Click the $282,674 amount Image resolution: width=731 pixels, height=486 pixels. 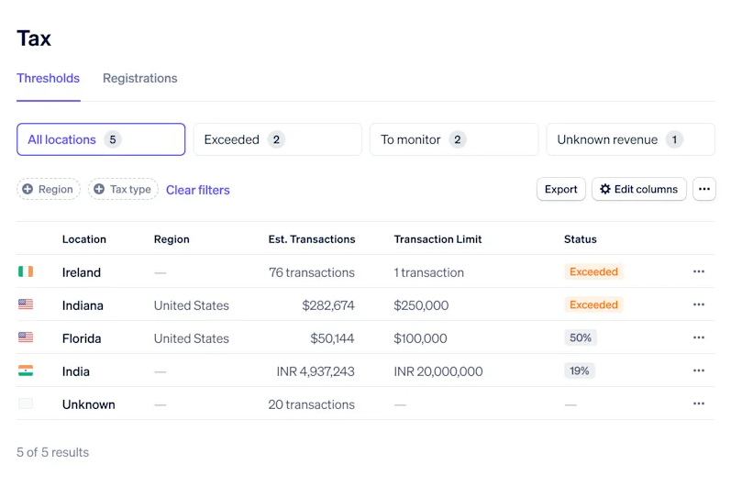coord(328,305)
